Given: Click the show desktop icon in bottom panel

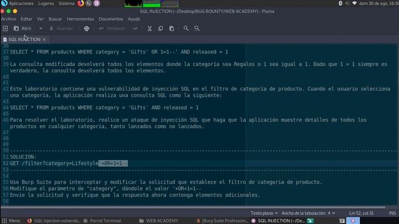Looking at the screenshot, I should (x=342, y=221).
